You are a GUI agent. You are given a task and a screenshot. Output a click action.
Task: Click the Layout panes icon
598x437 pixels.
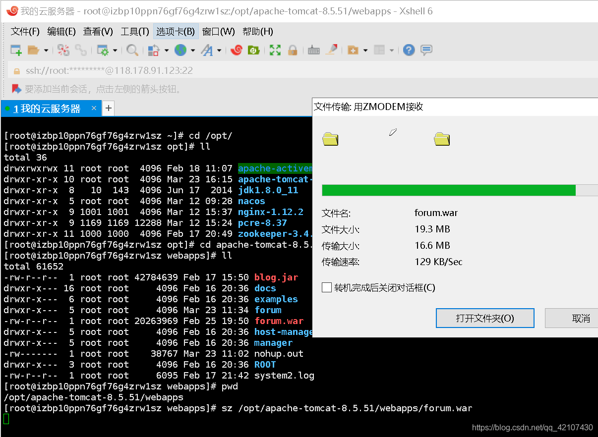click(379, 50)
